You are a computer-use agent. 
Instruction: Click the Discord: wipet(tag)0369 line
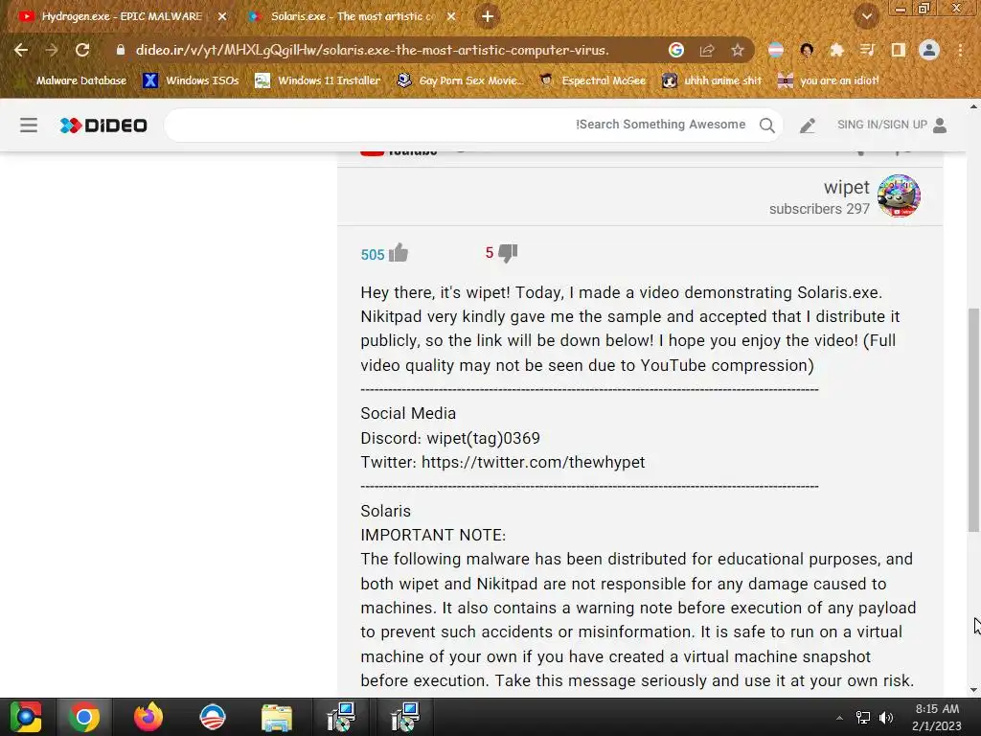(x=450, y=438)
